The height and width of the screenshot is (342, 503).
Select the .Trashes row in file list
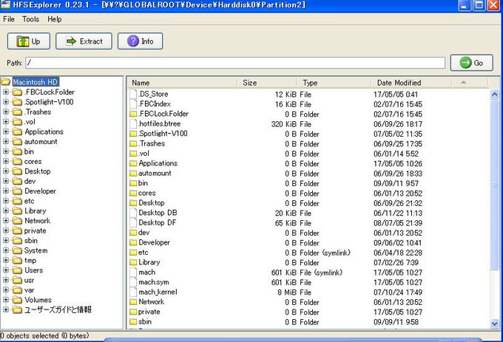(308, 144)
